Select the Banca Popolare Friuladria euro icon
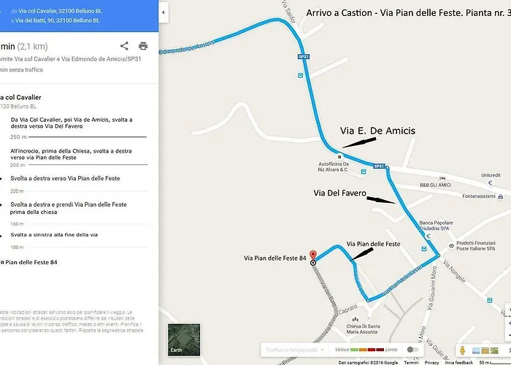The height and width of the screenshot is (365, 511). coord(429,236)
